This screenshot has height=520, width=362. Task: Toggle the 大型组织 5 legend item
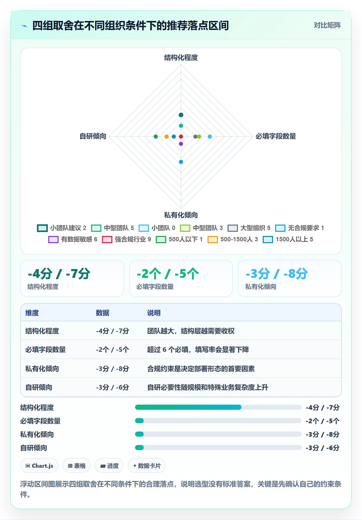pos(249,228)
